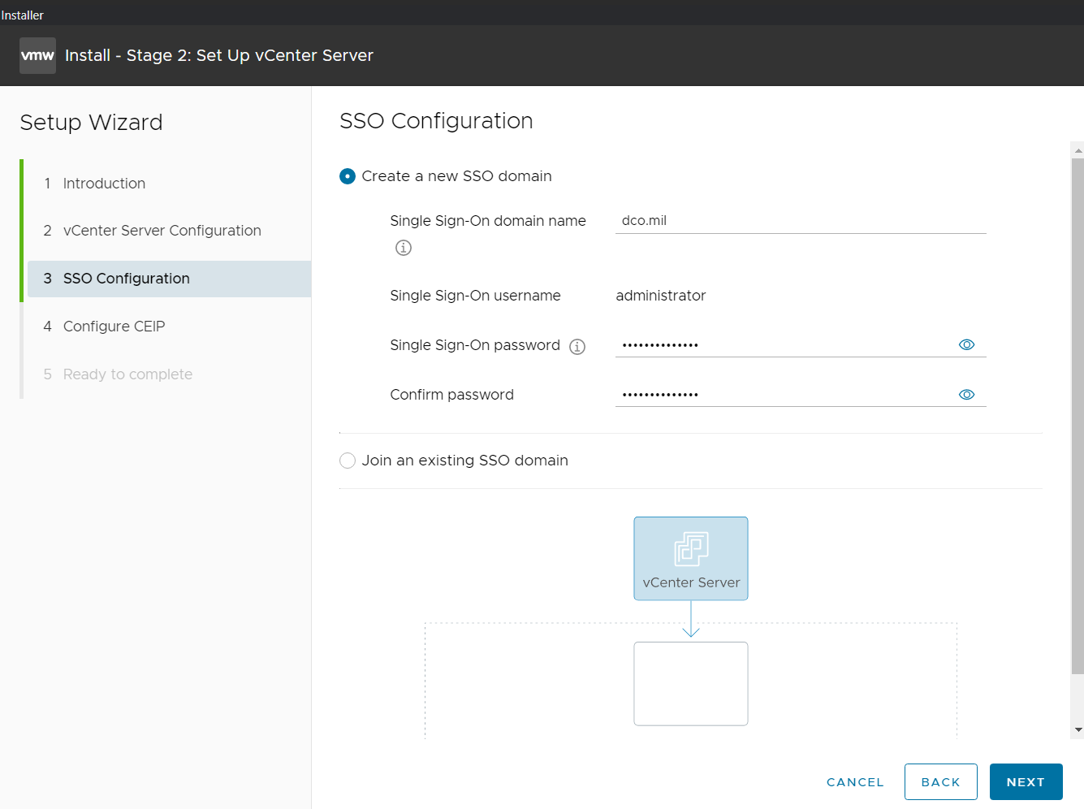
Task: Click the 'administrator' username value
Action: tap(661, 296)
